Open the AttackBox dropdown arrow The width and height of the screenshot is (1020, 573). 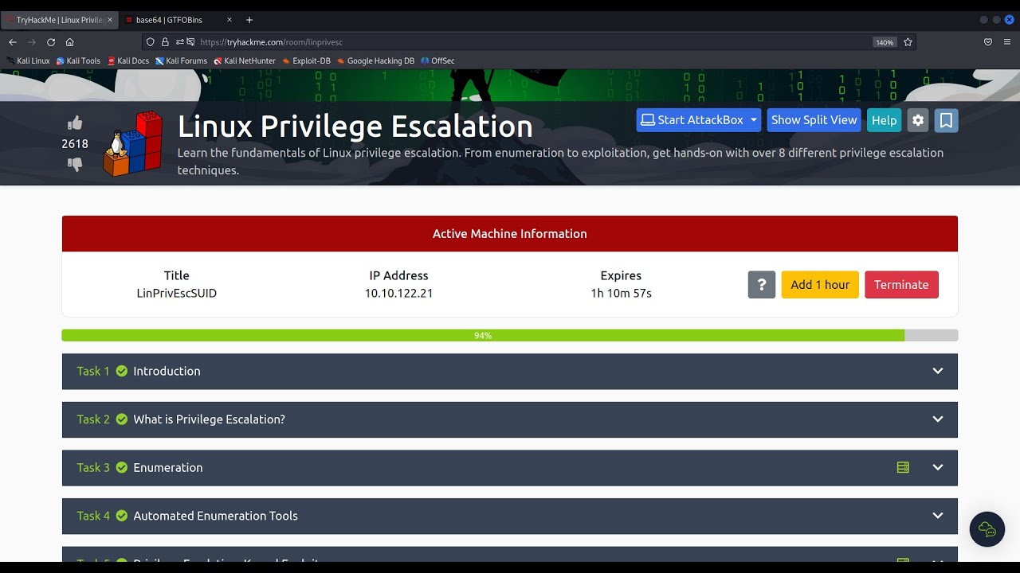754,120
